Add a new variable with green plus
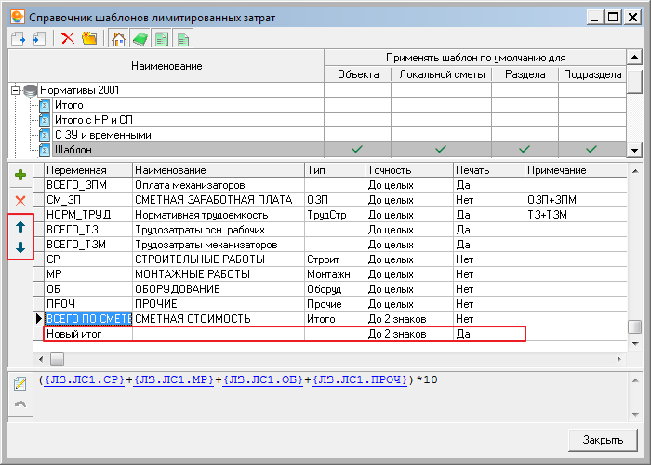The height and width of the screenshot is (465, 651). click(20, 175)
